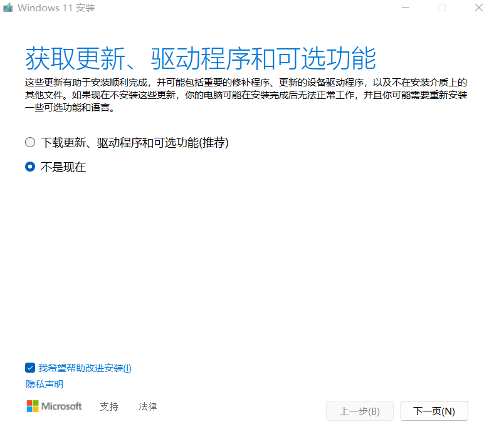This screenshot has width=494, height=434.
Task: Click the update description paragraph text
Action: [x=246, y=95]
